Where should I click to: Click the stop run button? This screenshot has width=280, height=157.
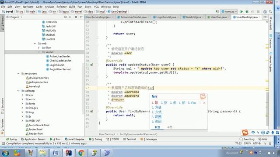[x=258, y=12]
